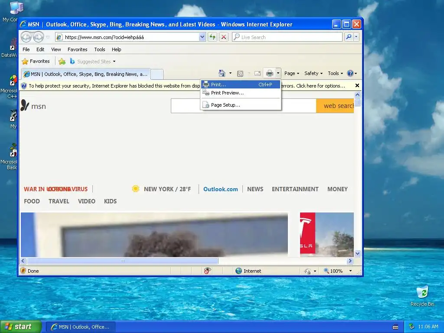Click the MSN taskbar button
Viewport: 444px width, 333px height.
click(80, 327)
